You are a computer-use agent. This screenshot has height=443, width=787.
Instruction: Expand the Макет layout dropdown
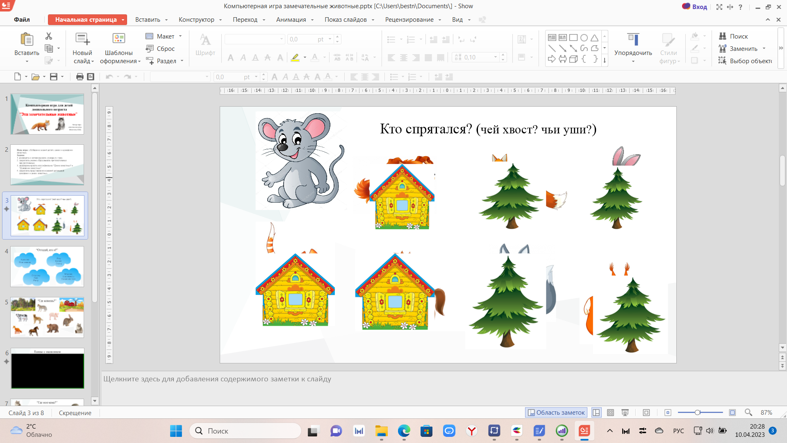(180, 36)
